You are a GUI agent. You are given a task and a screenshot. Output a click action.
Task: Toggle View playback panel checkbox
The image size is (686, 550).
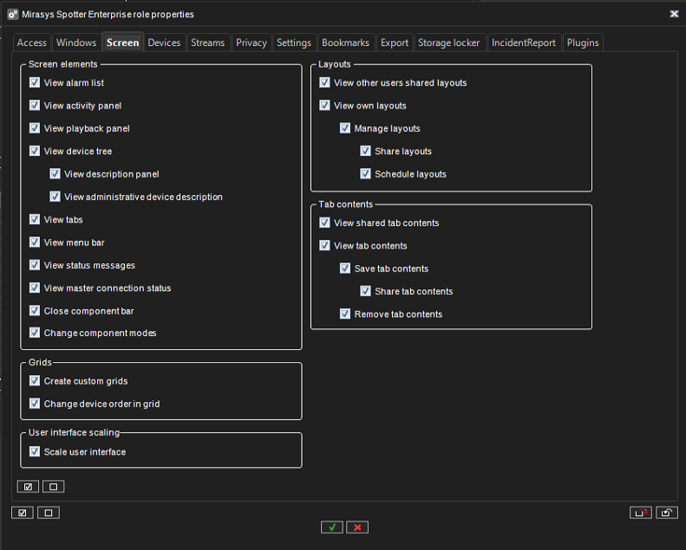[35, 128]
